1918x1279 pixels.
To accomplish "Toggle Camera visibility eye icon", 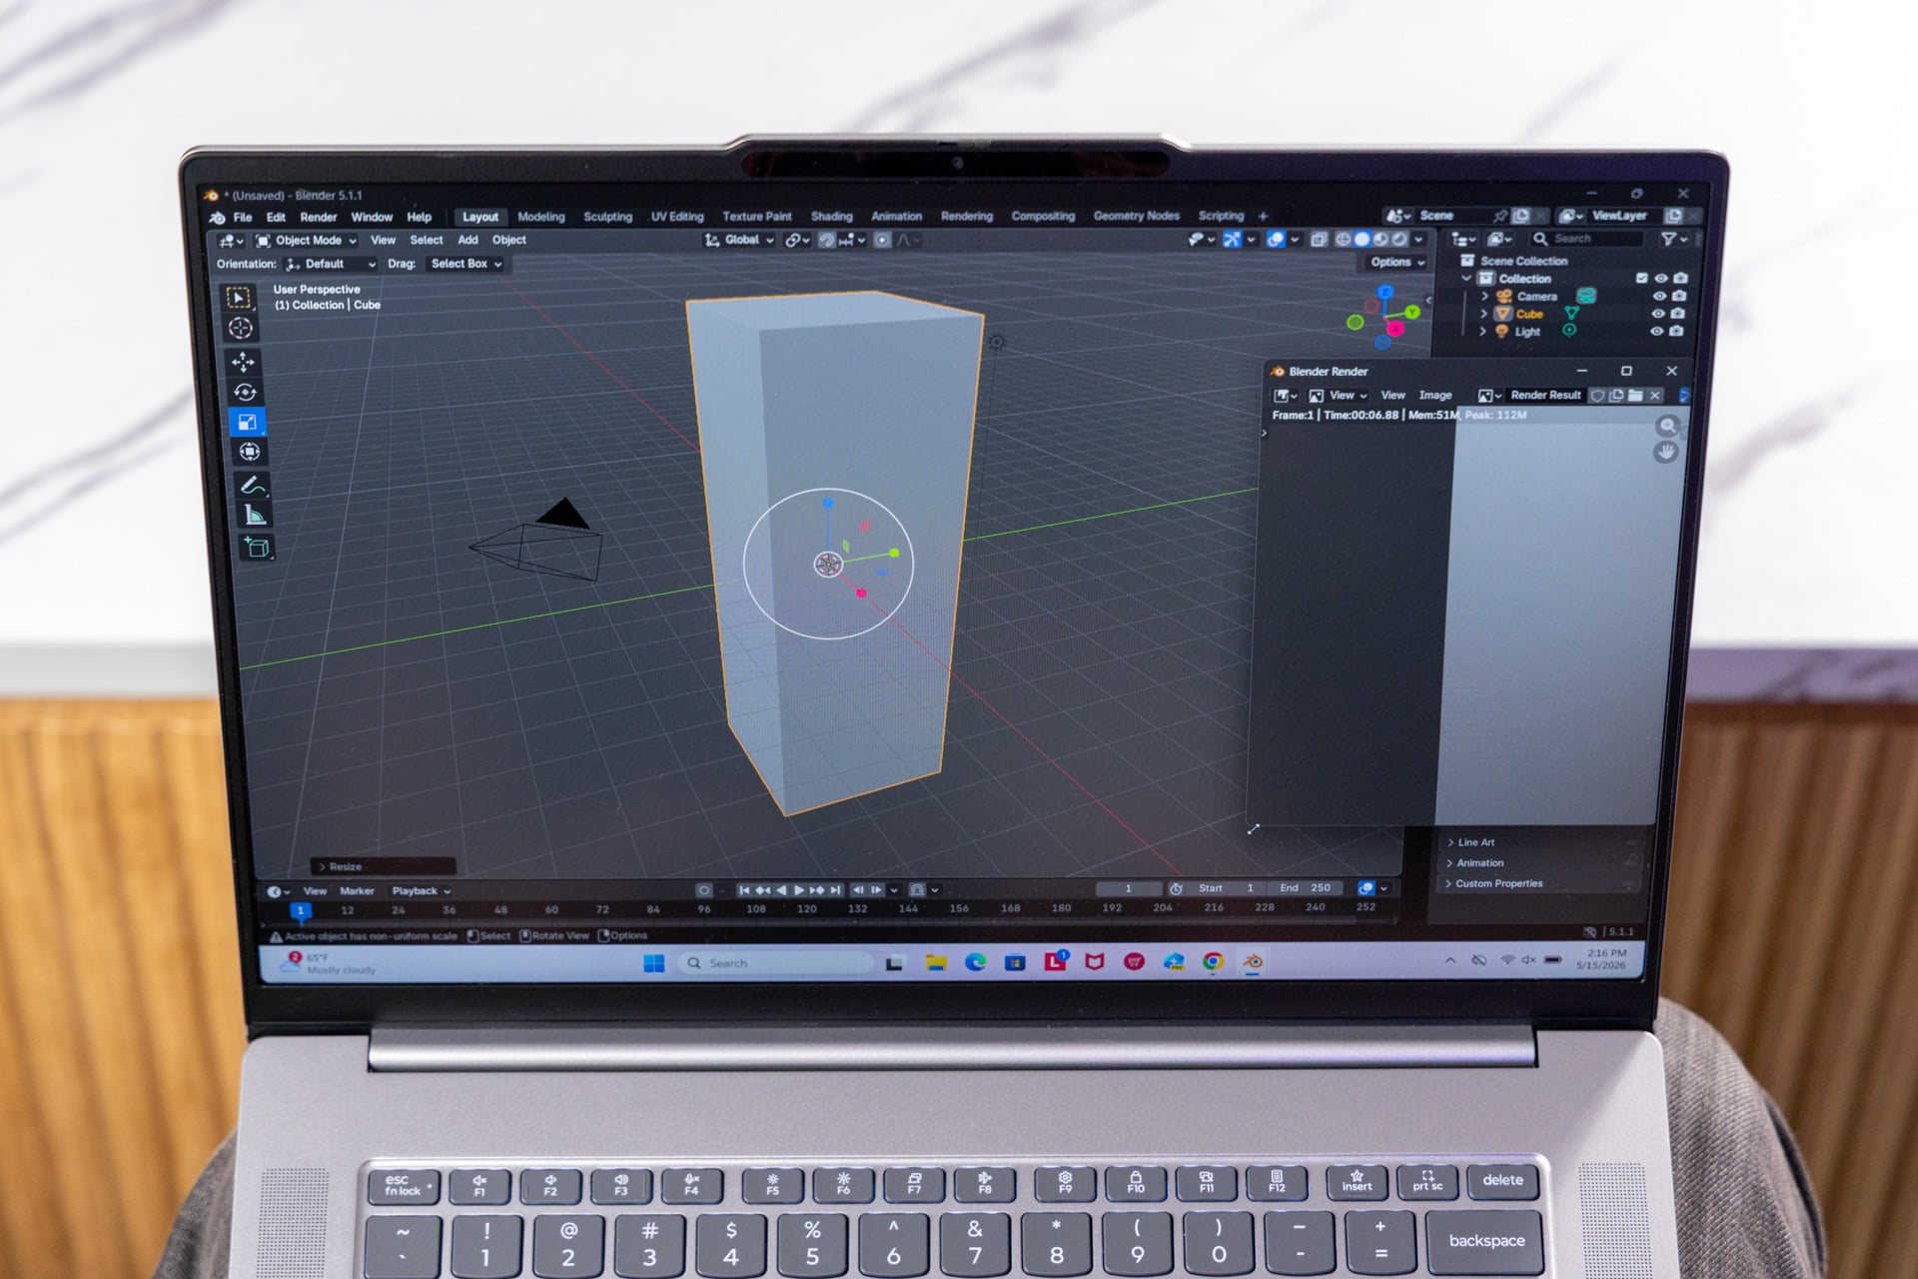I will tap(1659, 296).
